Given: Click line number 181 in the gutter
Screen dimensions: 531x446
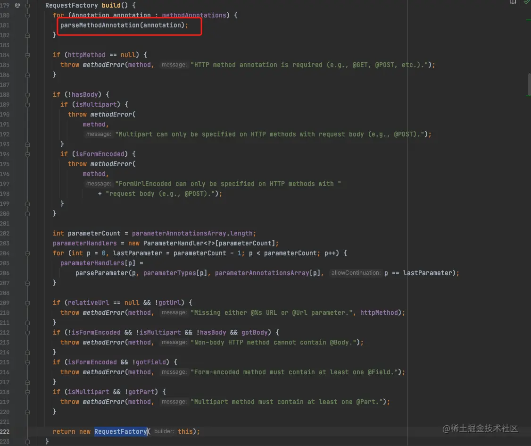Looking at the screenshot, I should click(5, 25).
